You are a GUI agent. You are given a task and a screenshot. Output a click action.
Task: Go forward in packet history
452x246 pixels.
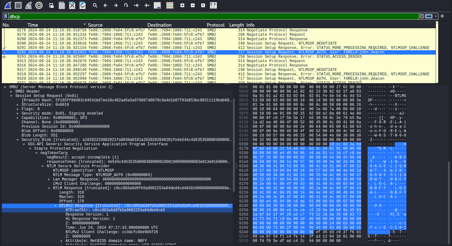(116, 5)
